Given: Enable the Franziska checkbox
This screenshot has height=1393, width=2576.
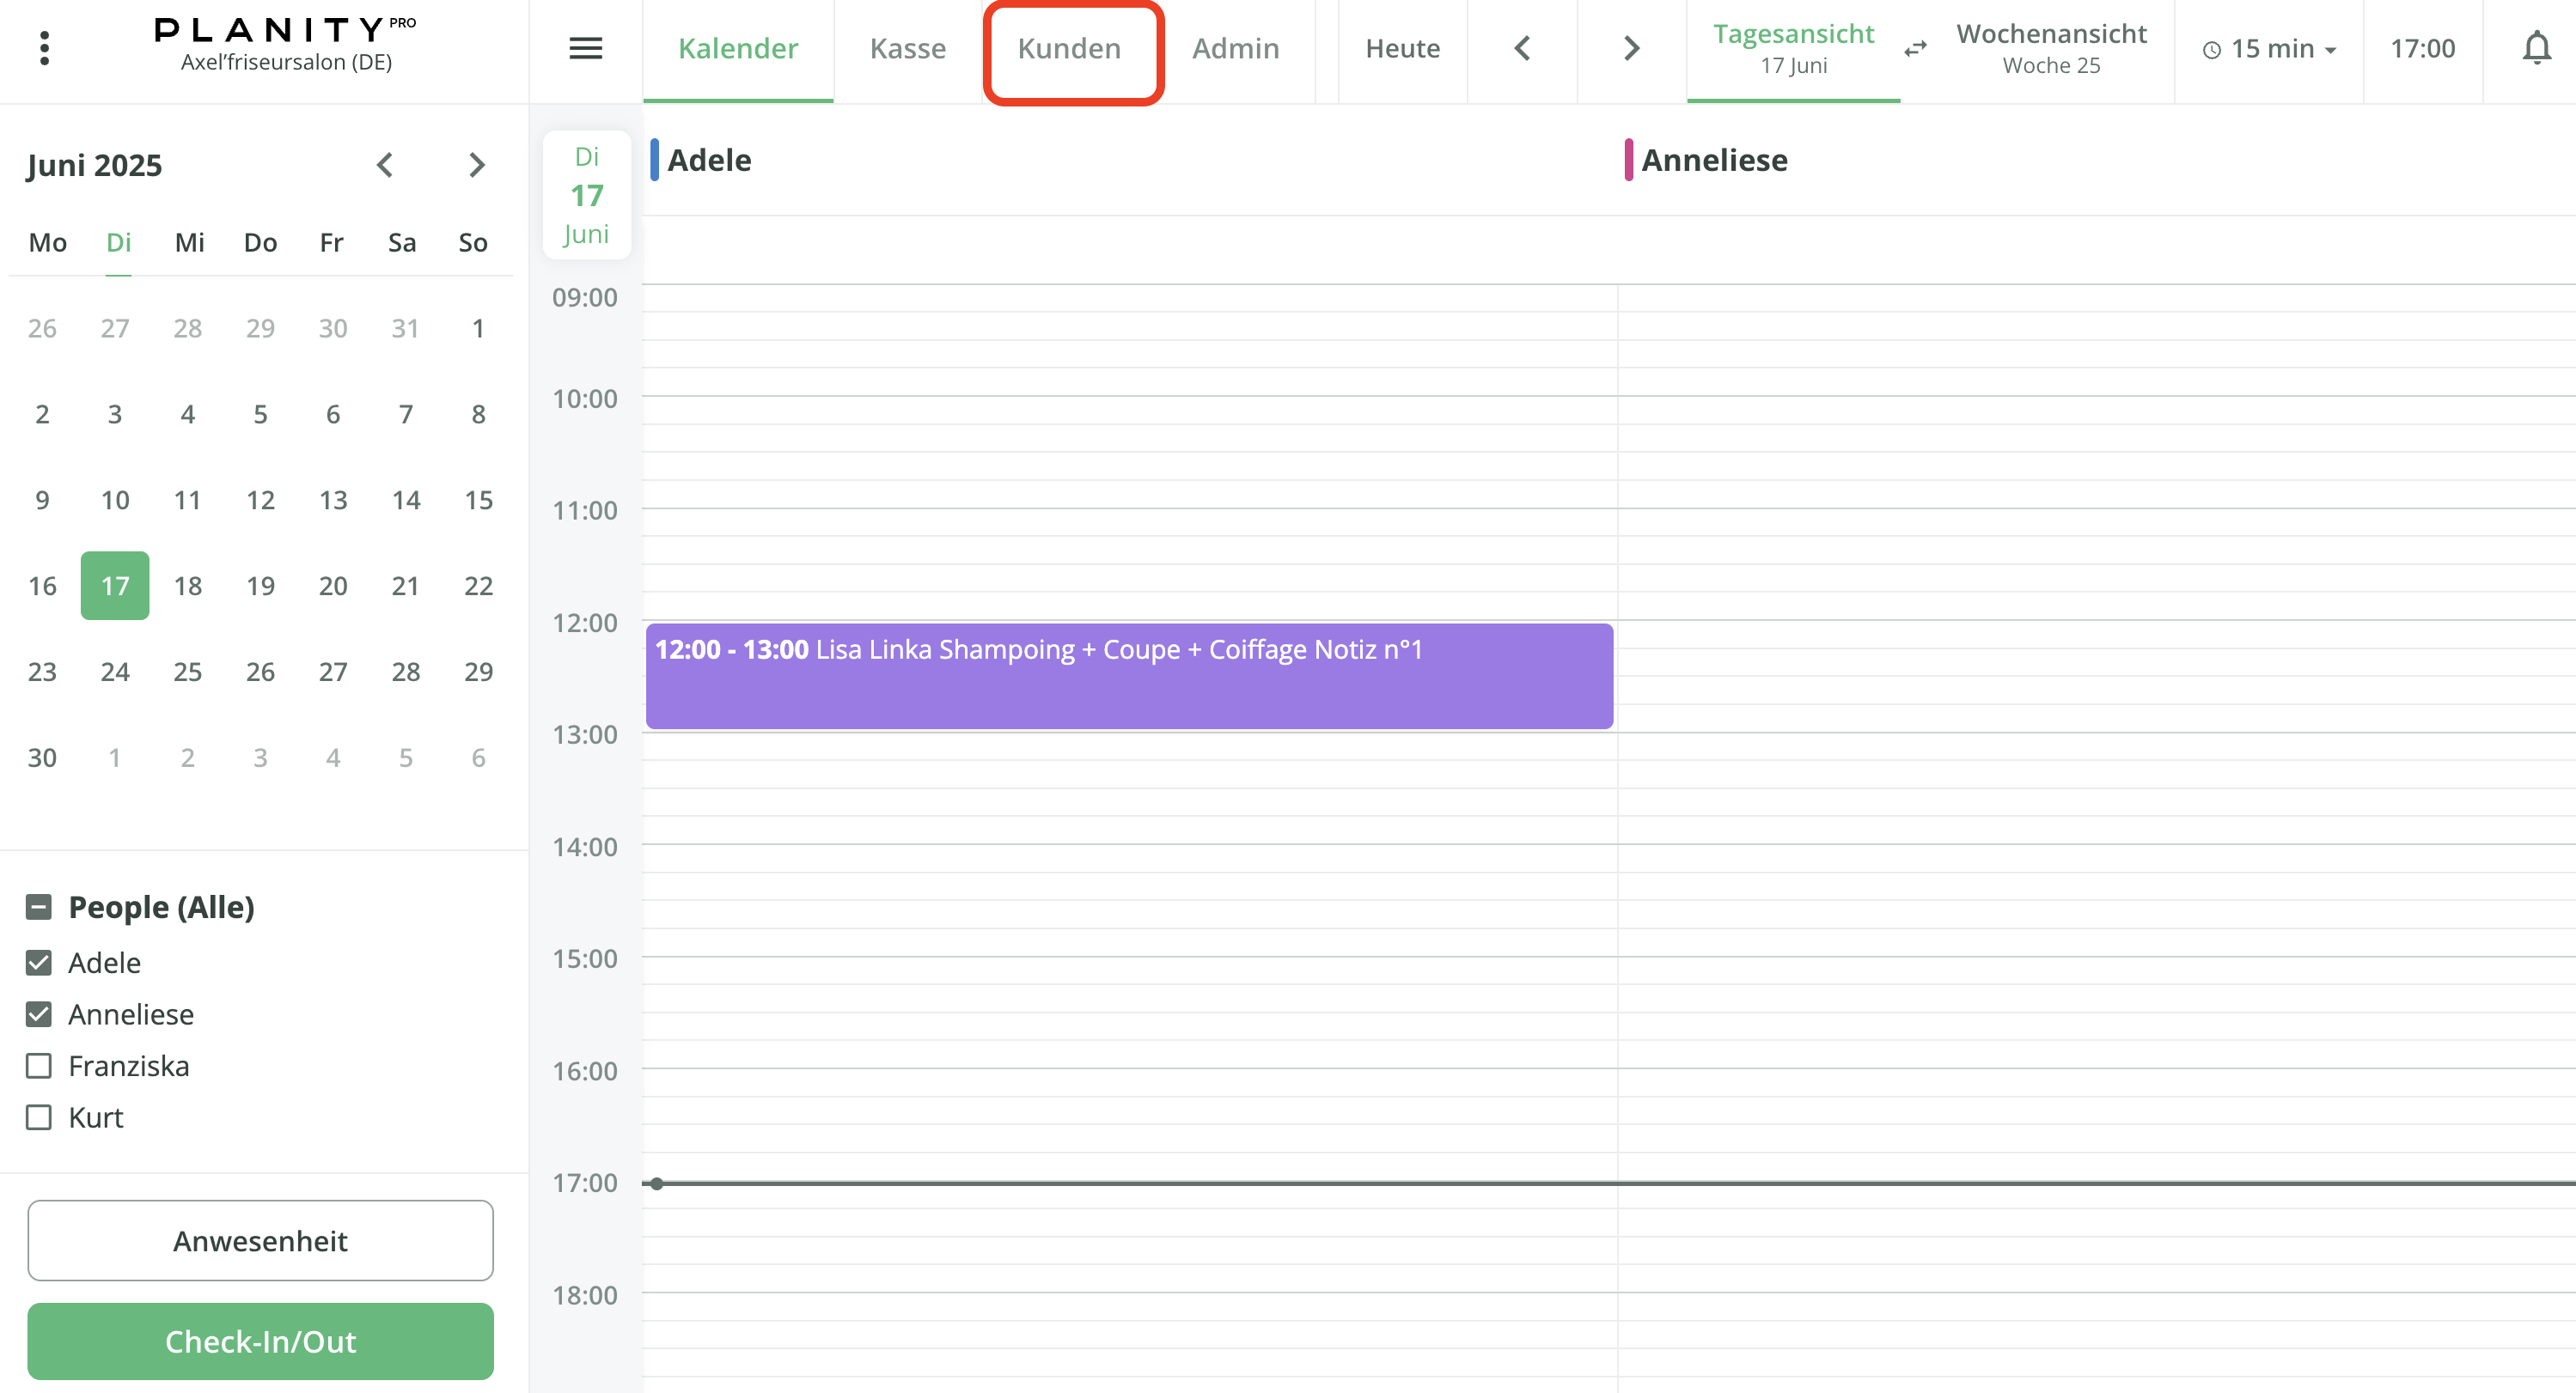Looking at the screenshot, I should coord(39,1065).
